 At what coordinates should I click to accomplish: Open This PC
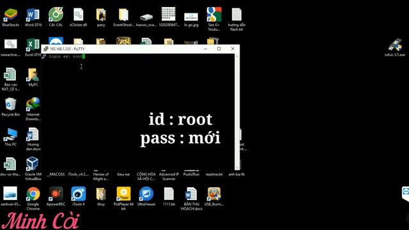[x=11, y=137]
